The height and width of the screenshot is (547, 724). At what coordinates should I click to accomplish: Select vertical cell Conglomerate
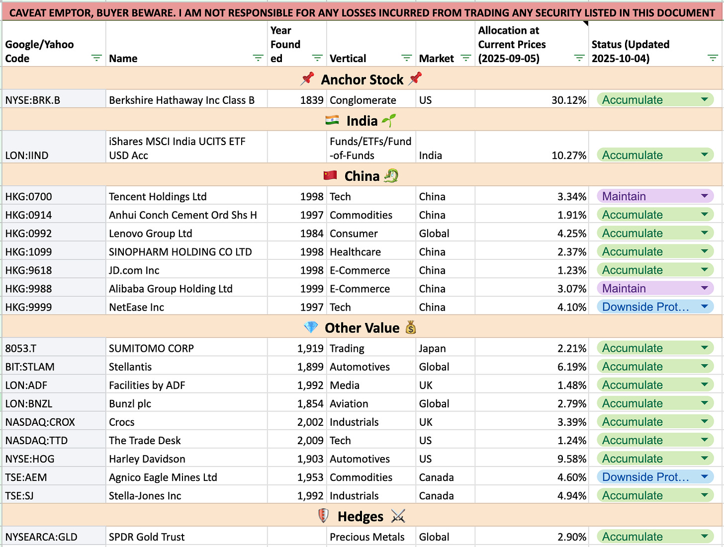371,99
